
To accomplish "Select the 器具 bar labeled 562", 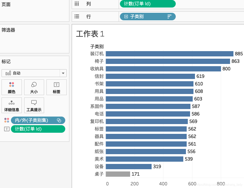I will coord(146,136).
